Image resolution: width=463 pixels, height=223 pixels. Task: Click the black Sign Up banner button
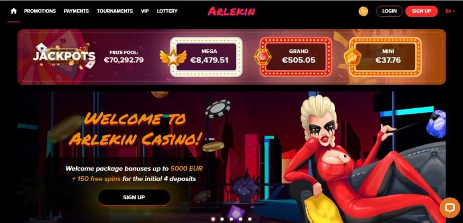click(x=134, y=197)
